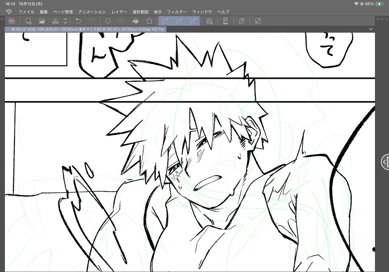Viewport: 389px width, 272px height.
Task: Click the Clear (delete) icon
Action: [108, 21]
